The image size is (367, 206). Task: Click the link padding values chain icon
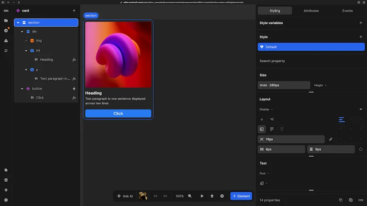coord(330,139)
